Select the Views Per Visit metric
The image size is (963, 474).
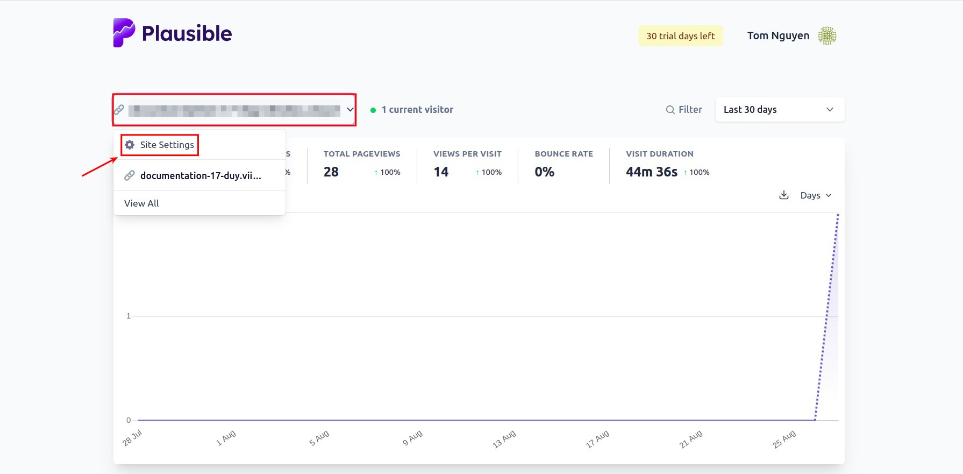coord(467,164)
